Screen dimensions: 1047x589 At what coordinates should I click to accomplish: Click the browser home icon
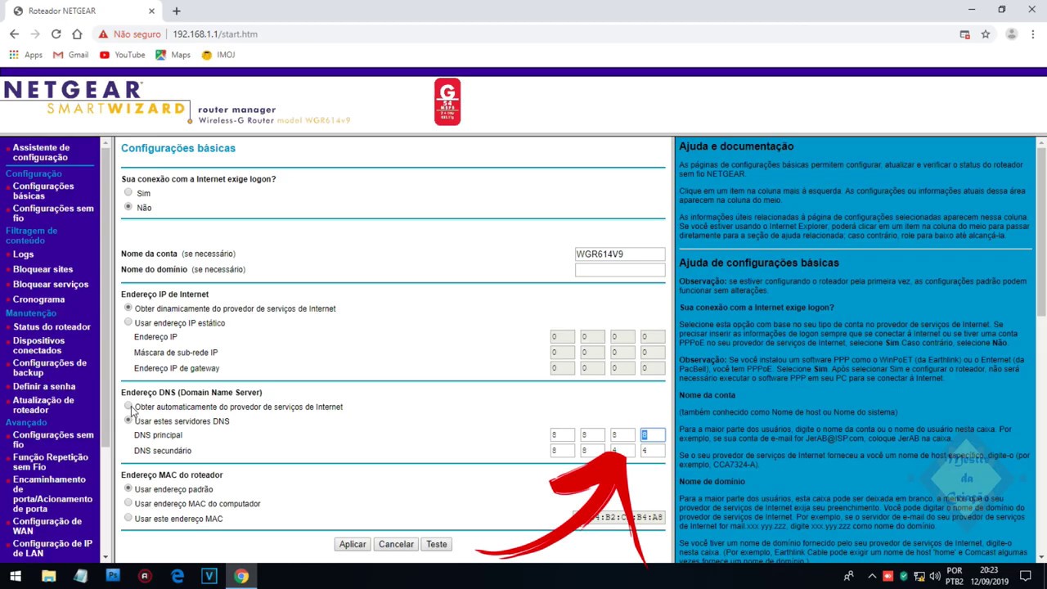(x=77, y=34)
